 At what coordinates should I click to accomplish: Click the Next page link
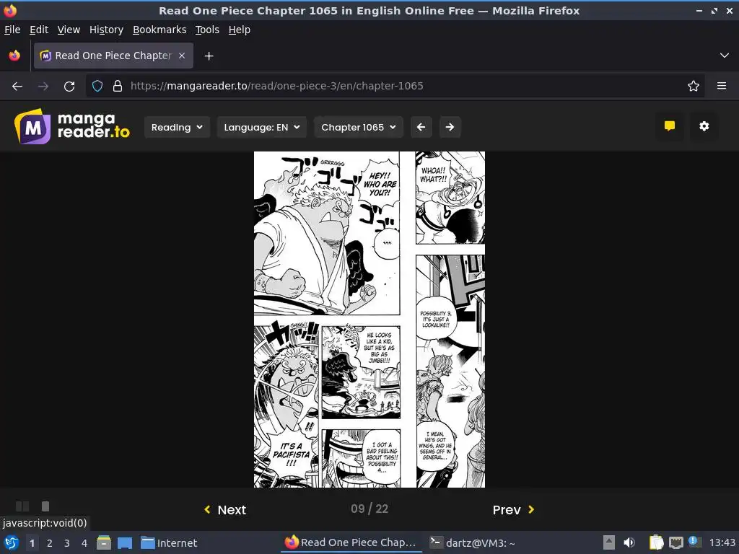[225, 510]
